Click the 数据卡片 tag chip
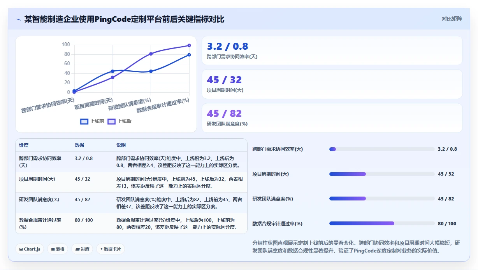Screen dimensions: 478x270 click(111, 249)
